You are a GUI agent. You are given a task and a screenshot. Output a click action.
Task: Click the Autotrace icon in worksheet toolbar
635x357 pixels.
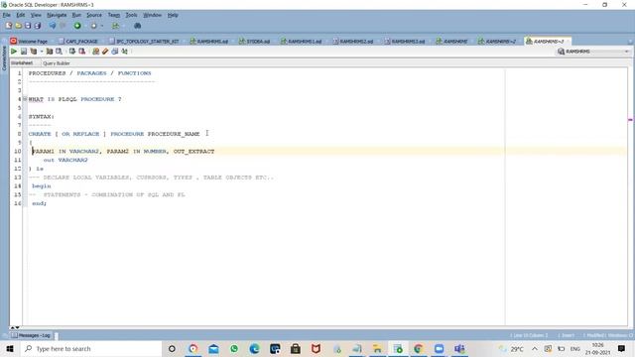pyautogui.click(x=50, y=52)
